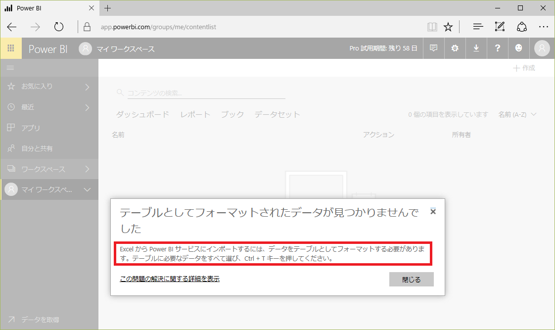Click the アクション column header
555x330 pixels.
click(378, 135)
